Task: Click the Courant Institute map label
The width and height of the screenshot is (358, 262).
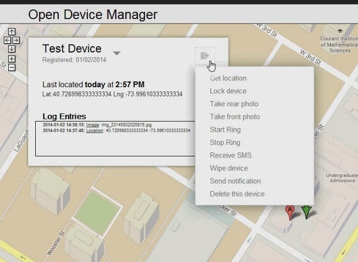Action: (340, 44)
